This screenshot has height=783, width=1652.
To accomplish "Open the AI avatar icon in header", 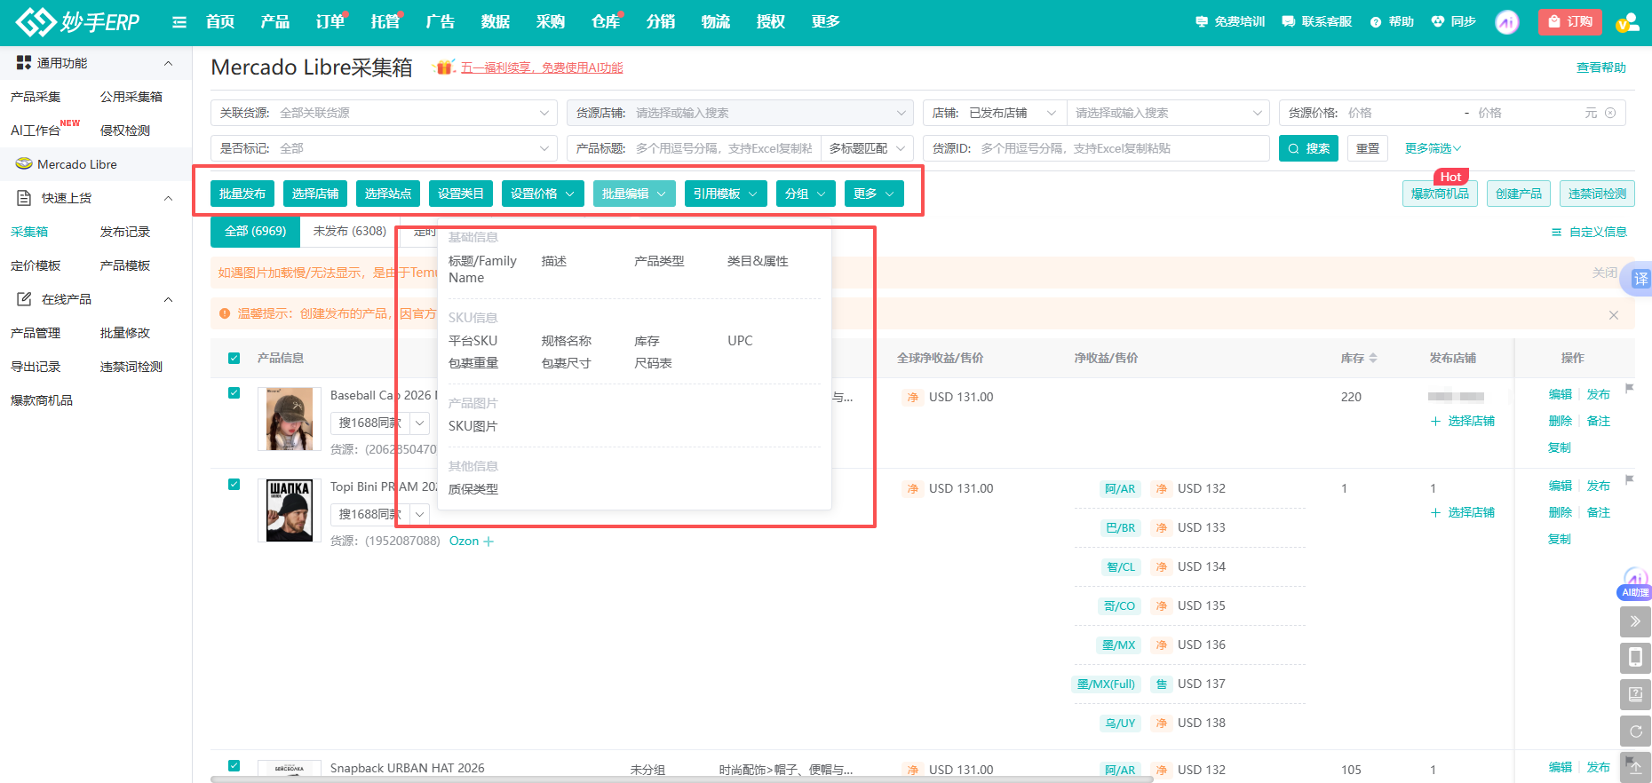I will tap(1507, 22).
